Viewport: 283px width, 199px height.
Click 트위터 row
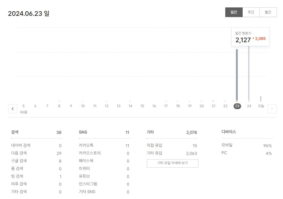(104, 169)
